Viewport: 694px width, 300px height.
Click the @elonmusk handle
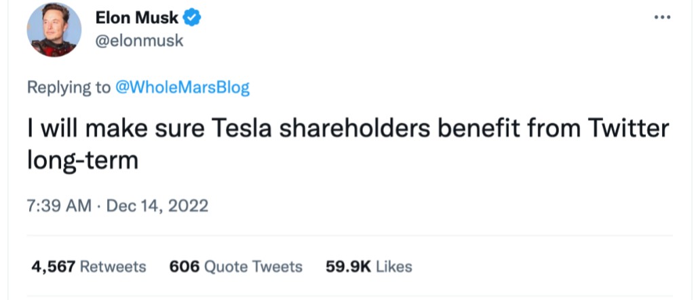139,41
